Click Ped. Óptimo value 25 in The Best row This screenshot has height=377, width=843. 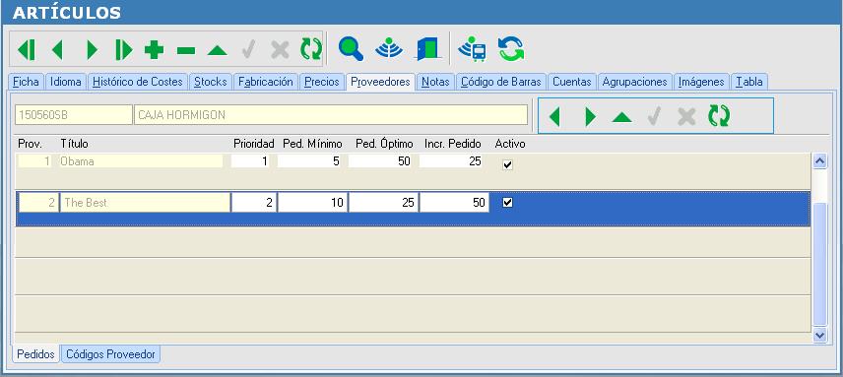click(383, 203)
